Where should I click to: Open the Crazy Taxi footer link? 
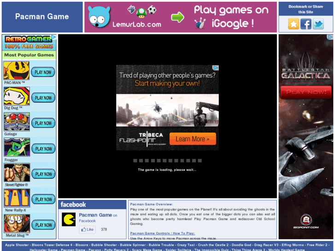pos(186,245)
